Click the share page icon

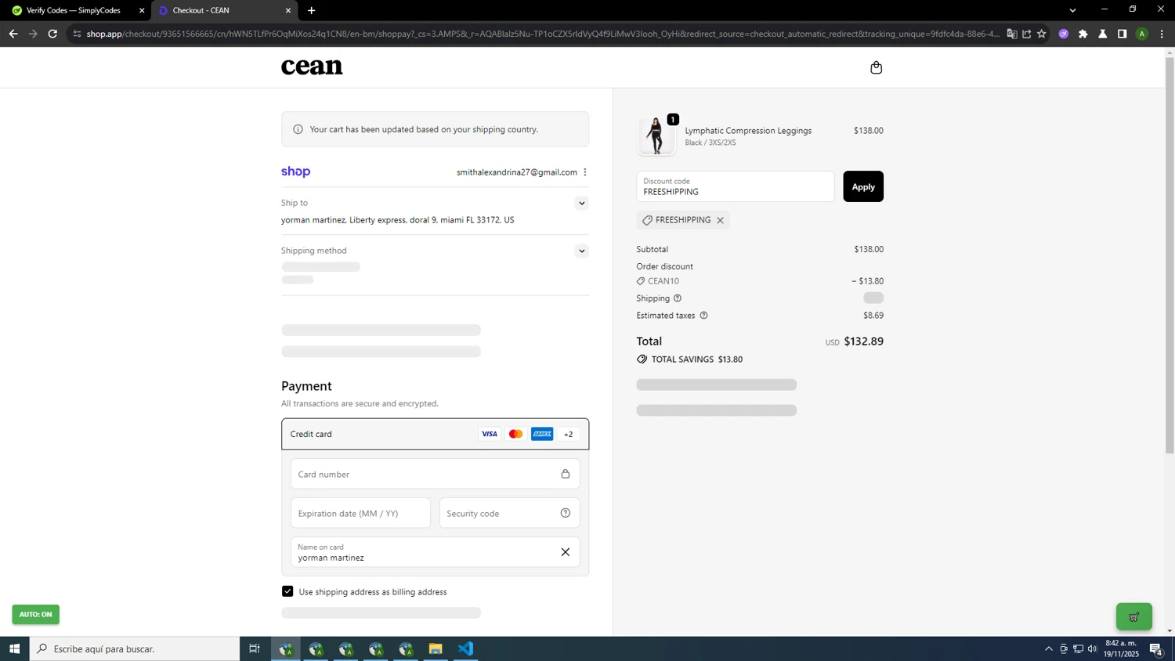1027,34
